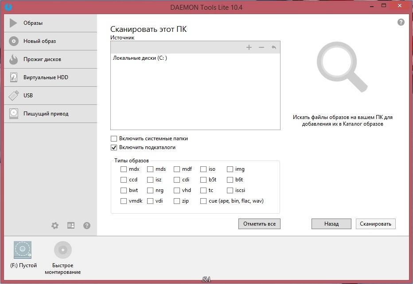The width and height of the screenshot is (413, 284).
Task: Click the Сканировать button
Action: click(x=376, y=224)
